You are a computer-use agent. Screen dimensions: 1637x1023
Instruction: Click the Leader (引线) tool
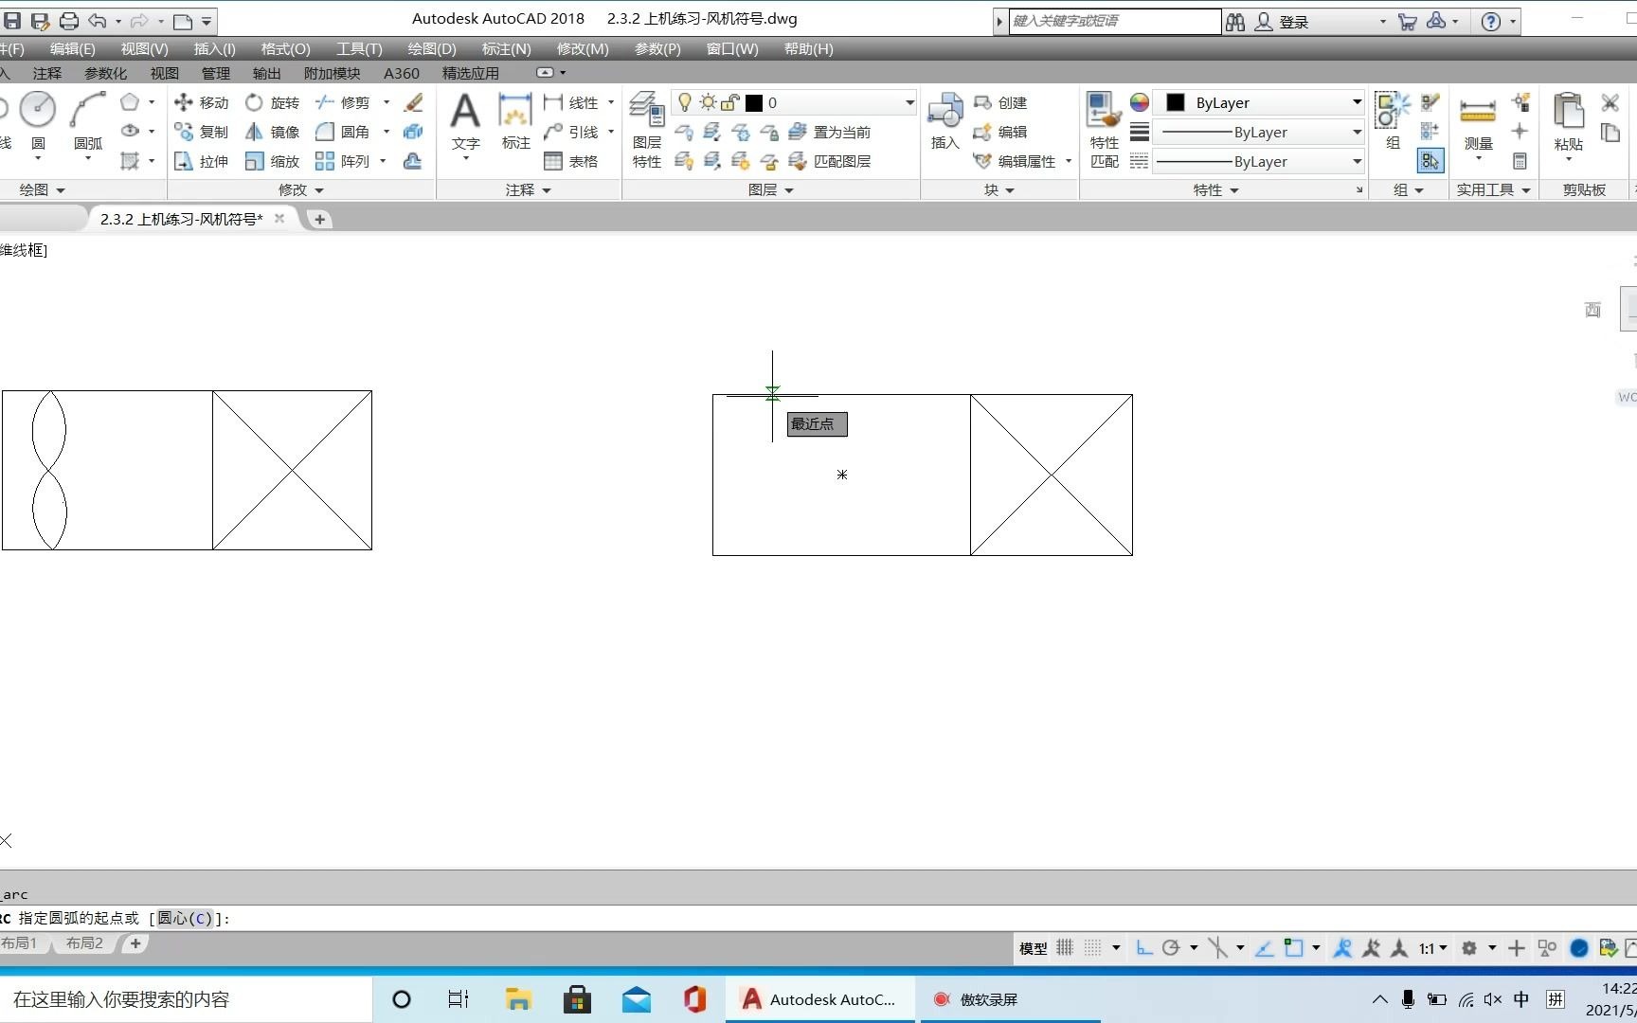pyautogui.click(x=571, y=132)
